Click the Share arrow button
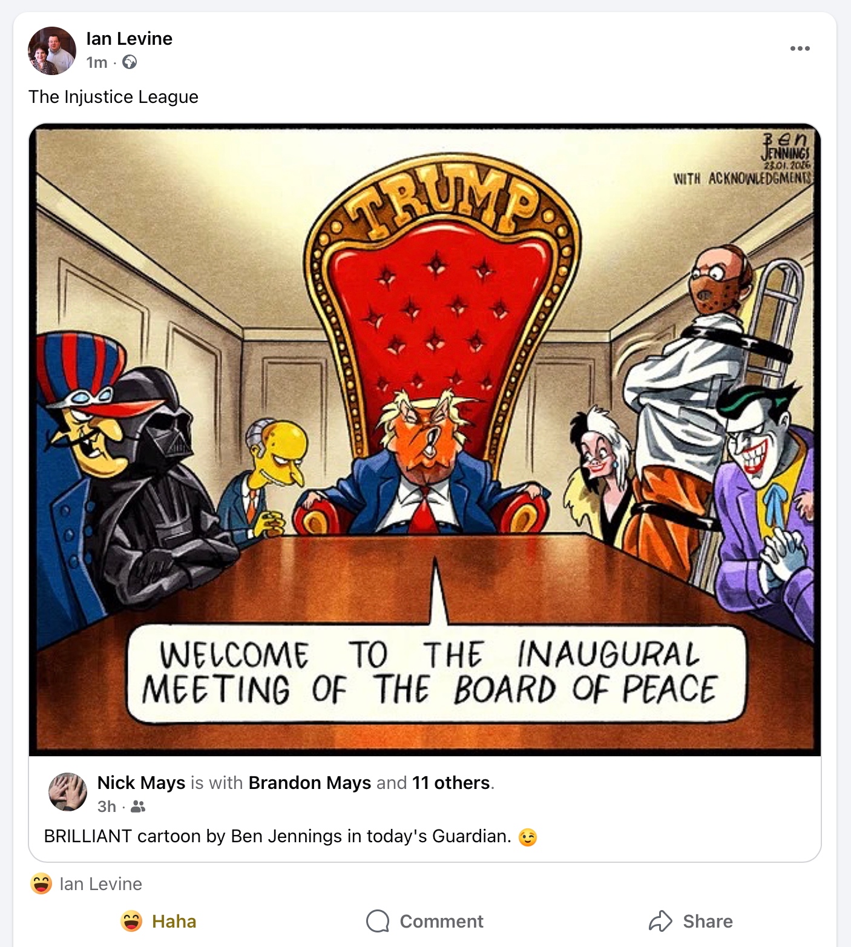The height and width of the screenshot is (947, 851). (x=691, y=922)
